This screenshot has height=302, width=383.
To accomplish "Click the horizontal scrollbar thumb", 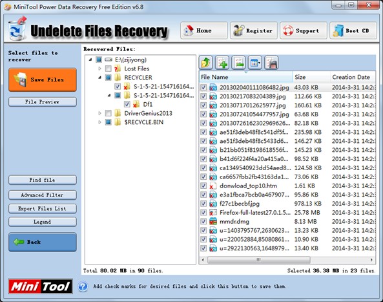I will pyautogui.click(x=259, y=260).
